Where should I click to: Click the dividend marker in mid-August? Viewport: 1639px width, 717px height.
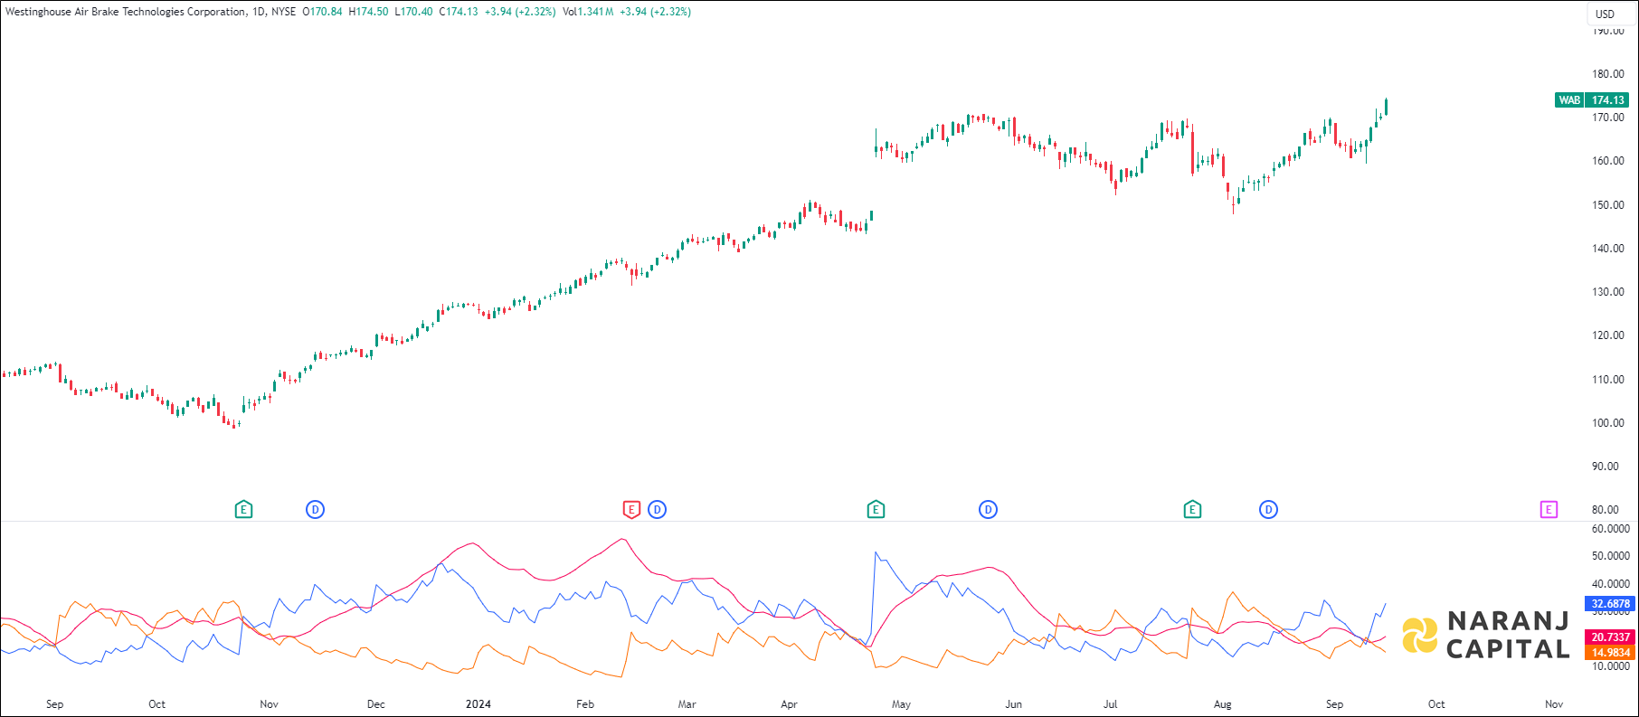1268,510
